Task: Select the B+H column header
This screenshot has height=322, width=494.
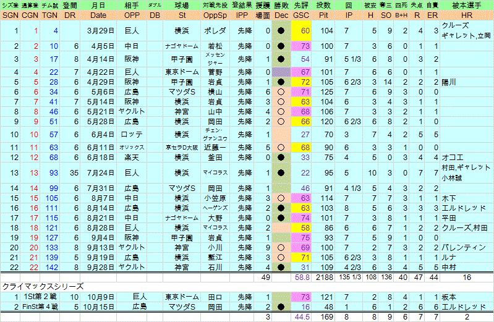Action: [401, 15]
